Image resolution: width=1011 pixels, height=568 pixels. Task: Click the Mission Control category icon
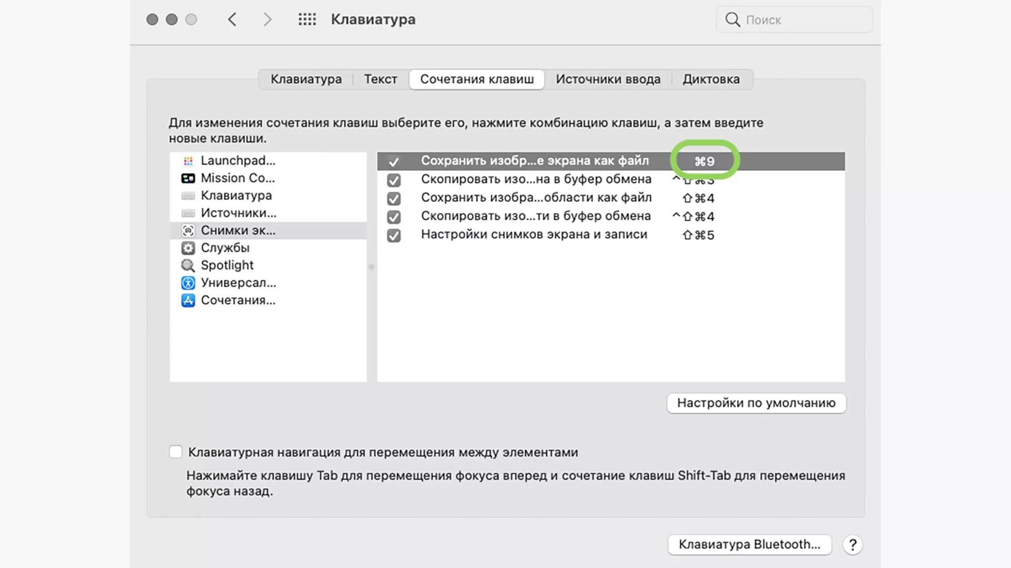point(188,178)
